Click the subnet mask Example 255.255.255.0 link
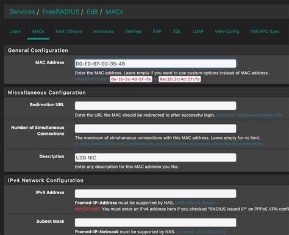Image resolution: width=289 pixels, height=235 pixels. [201, 232]
